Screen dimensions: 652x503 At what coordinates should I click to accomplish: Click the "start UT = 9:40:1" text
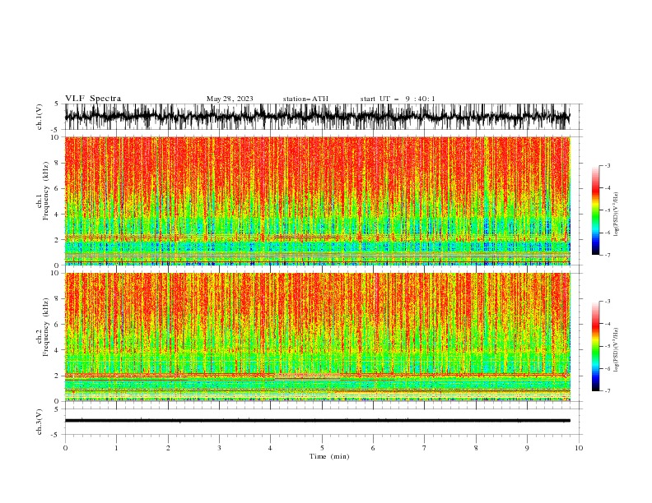pos(398,99)
